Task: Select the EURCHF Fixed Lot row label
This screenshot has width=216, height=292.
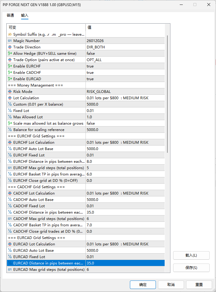Action: (x=29, y=155)
